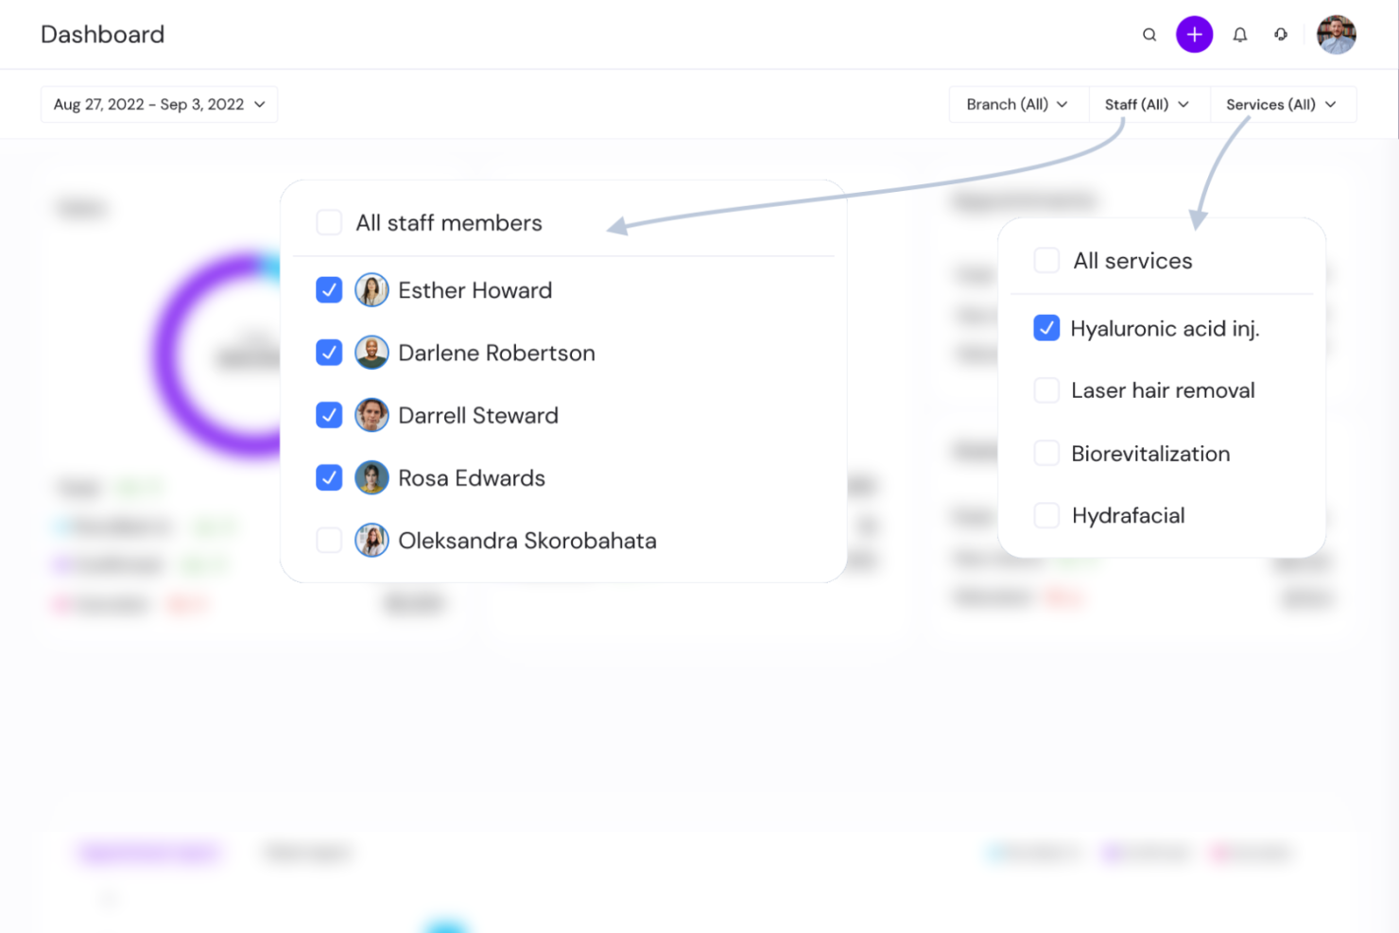Click the All services label

[x=1132, y=261]
